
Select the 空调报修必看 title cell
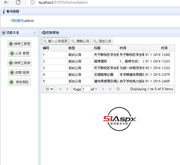pos(106,75)
